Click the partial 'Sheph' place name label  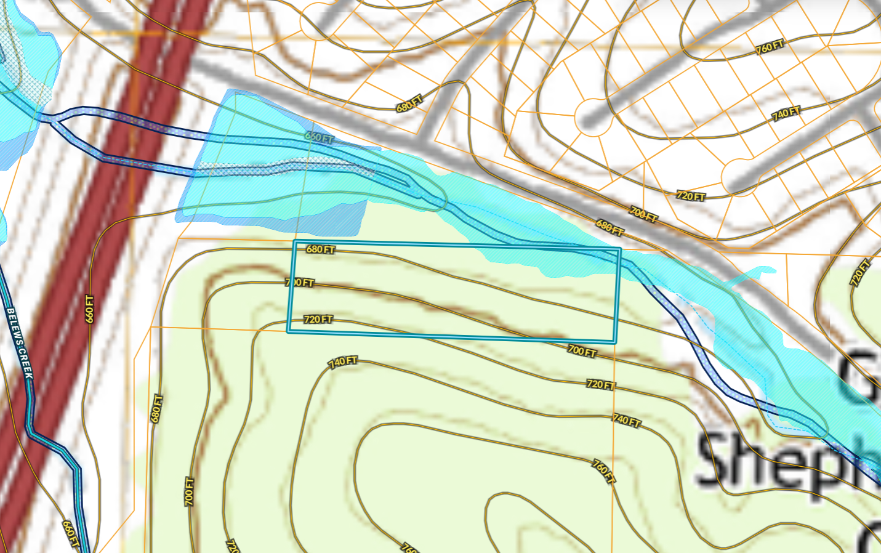pyautogui.click(x=788, y=459)
